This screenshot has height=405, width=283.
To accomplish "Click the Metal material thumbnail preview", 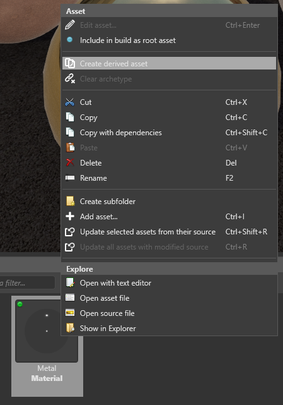I will 47,331.
